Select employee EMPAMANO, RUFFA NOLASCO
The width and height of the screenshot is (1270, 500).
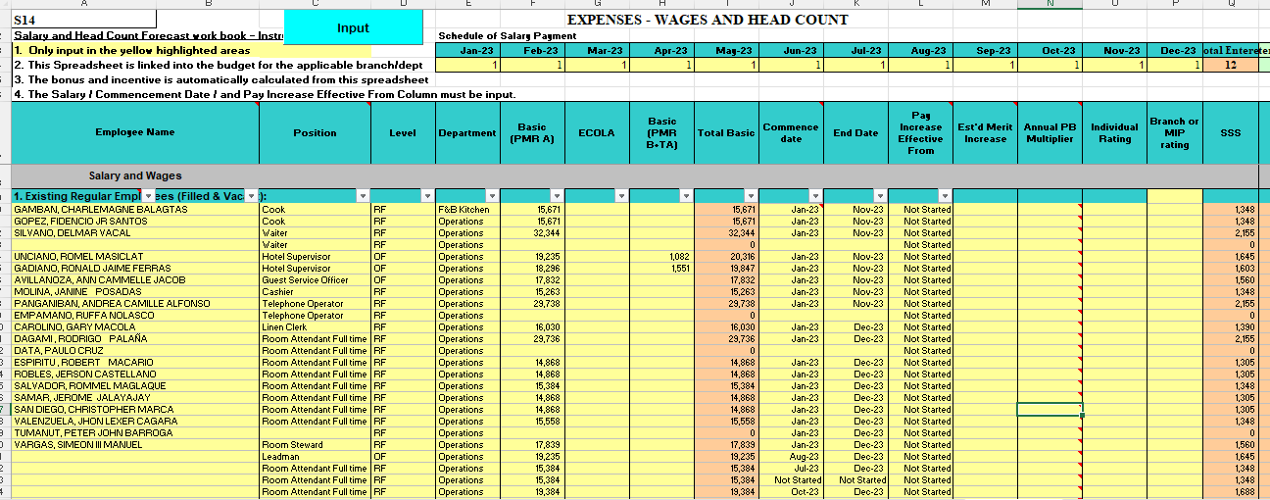pos(135,316)
